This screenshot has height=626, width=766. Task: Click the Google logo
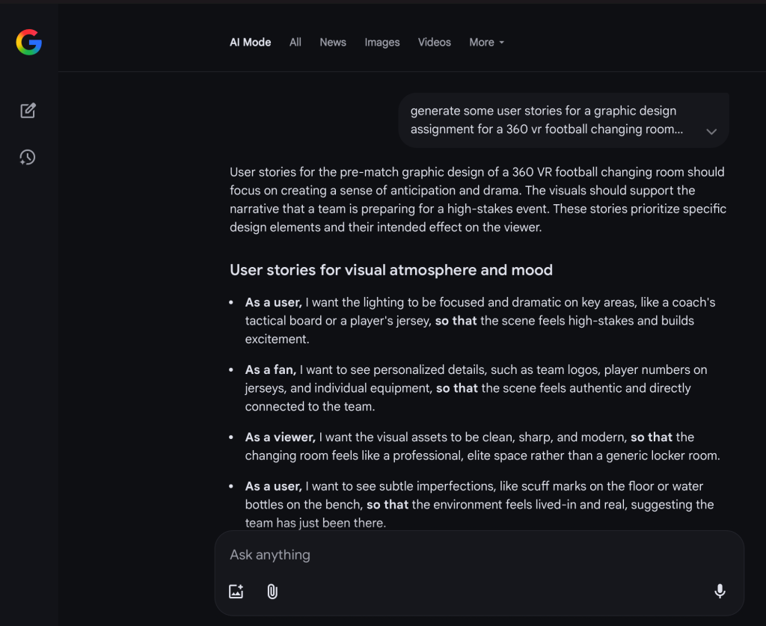28,43
